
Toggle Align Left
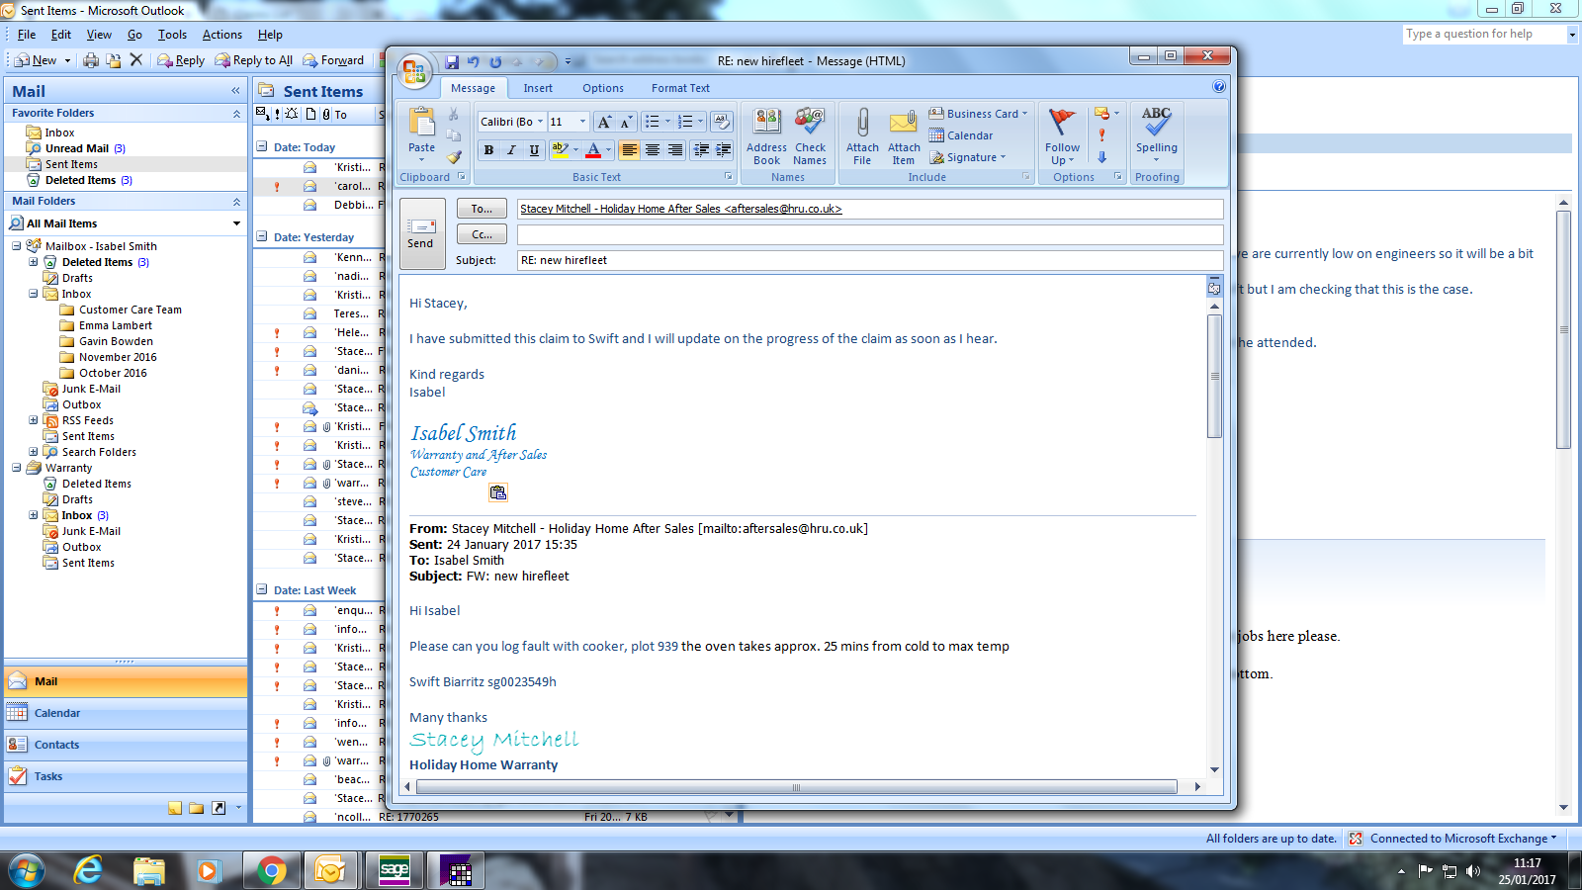point(629,150)
